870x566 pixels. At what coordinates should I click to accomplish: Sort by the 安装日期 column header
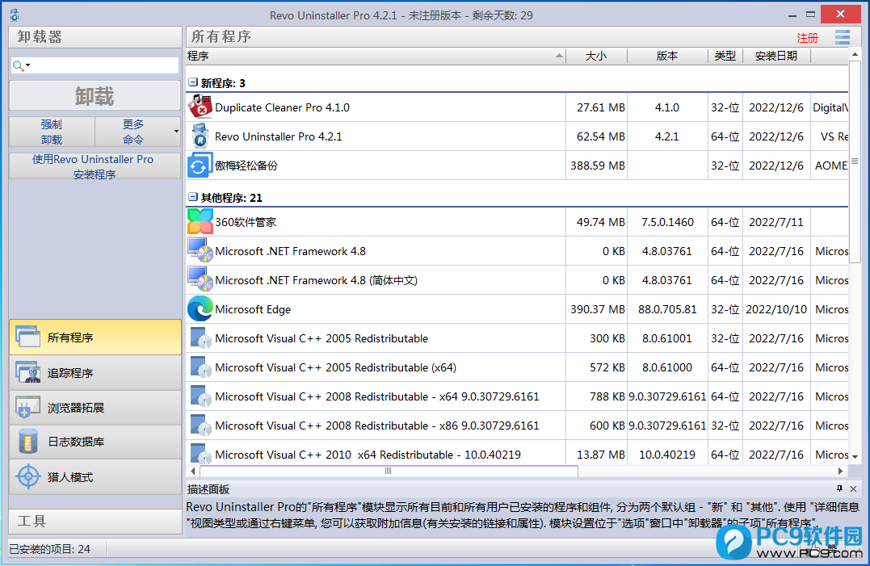776,56
